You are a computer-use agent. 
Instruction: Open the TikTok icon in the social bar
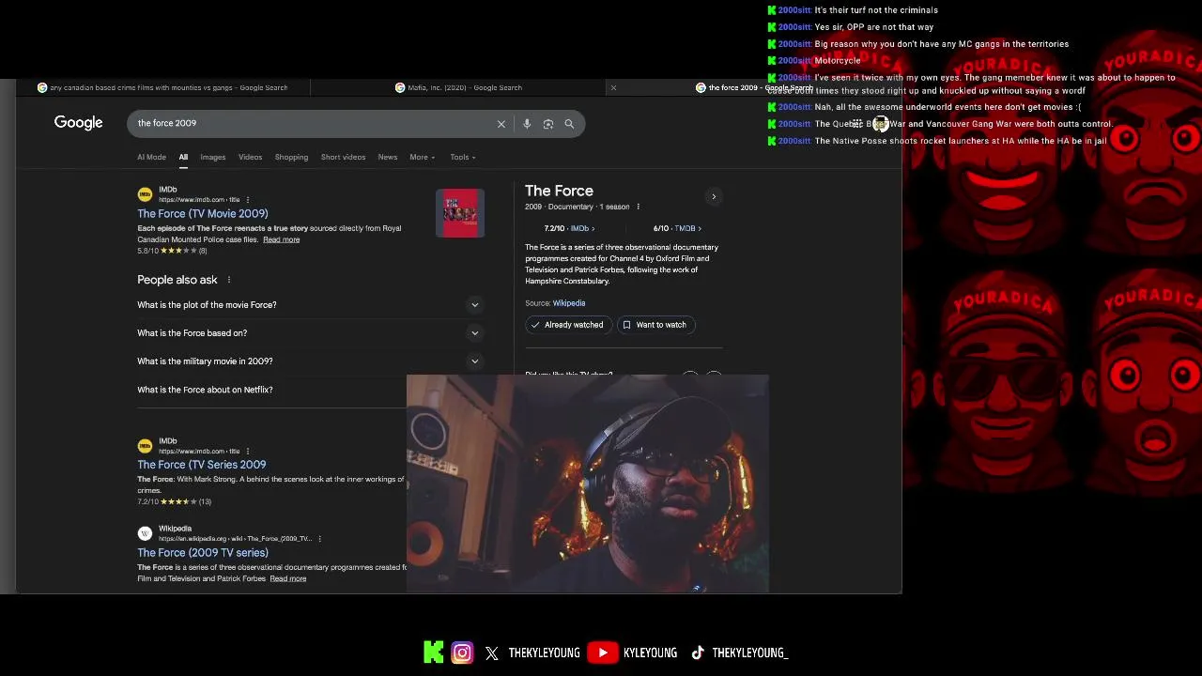[698, 653]
